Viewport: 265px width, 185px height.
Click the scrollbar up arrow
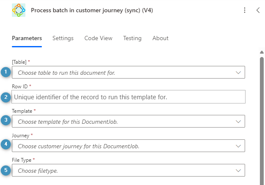pos(262,52)
